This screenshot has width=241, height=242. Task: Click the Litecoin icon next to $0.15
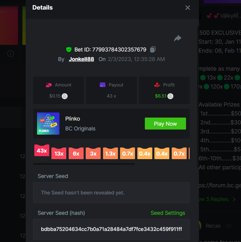(65, 96)
